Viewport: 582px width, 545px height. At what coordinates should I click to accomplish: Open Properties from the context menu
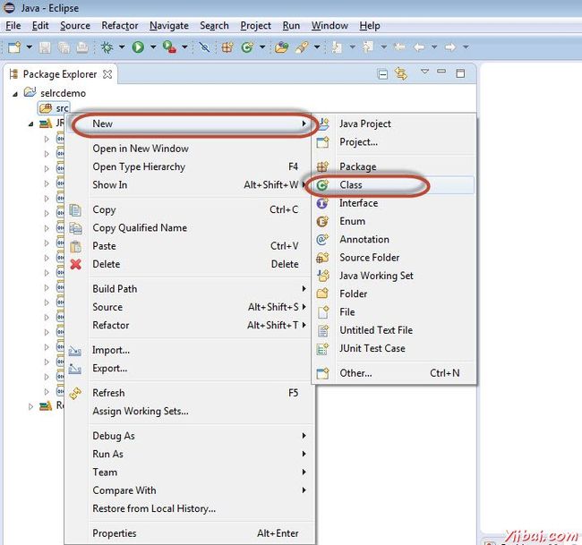[x=190, y=533]
